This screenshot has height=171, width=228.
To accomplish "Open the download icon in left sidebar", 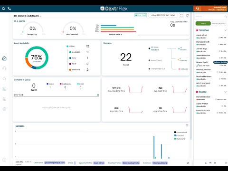I will [4, 99].
